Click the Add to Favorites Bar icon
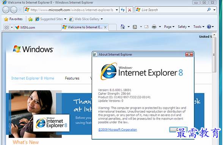This screenshot has width=223, height=145. click(30, 19)
